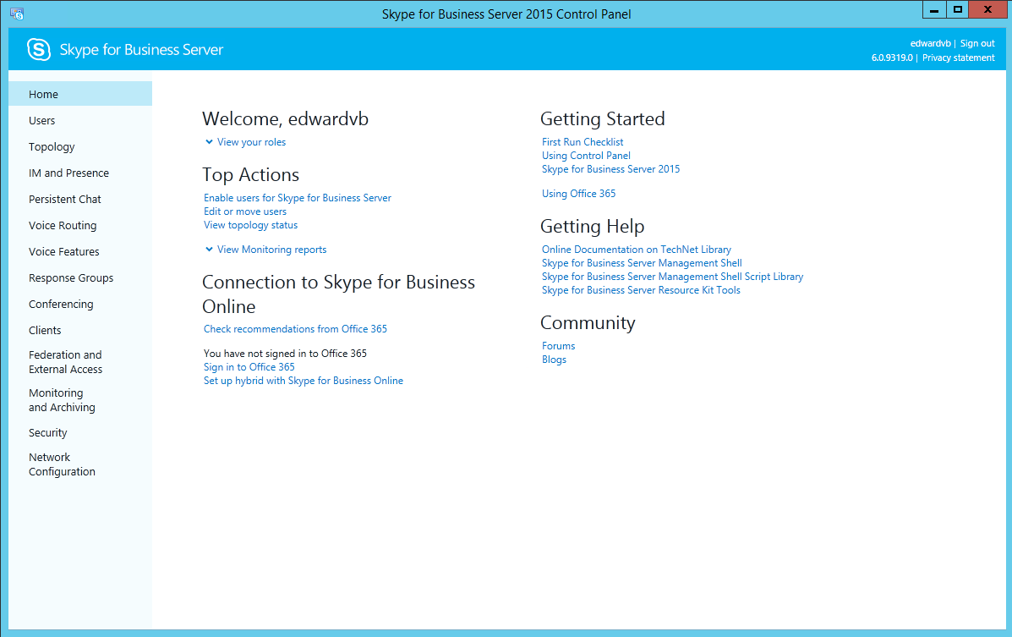
Task: Click the 'You have not signed in' message
Action: click(285, 354)
